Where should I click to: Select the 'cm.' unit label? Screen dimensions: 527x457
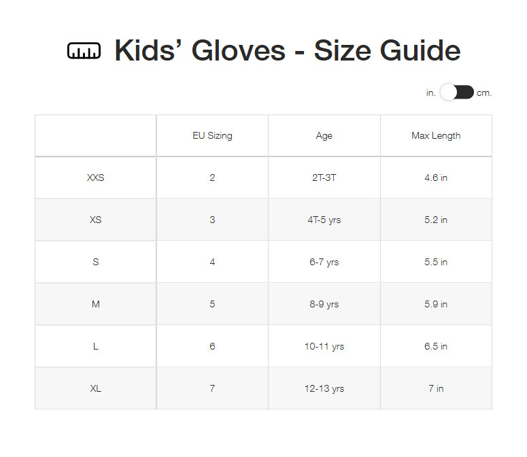coord(484,93)
